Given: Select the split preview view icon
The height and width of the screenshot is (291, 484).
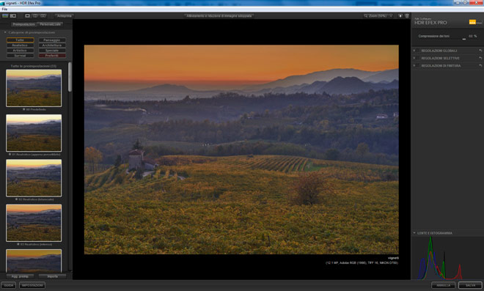Looking at the screenshot, I should pos(35,15).
